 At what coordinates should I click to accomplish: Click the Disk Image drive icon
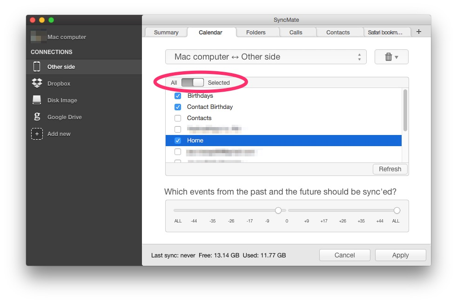click(x=37, y=100)
